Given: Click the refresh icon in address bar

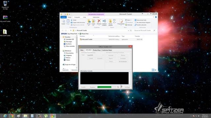Looking at the screenshot, I should pyautogui.click(x=131, y=30).
